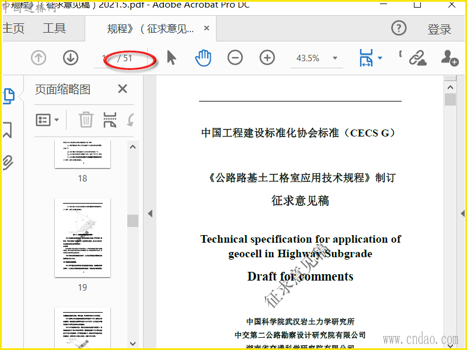Select the 规程》（征求意见... document tab

click(x=151, y=29)
